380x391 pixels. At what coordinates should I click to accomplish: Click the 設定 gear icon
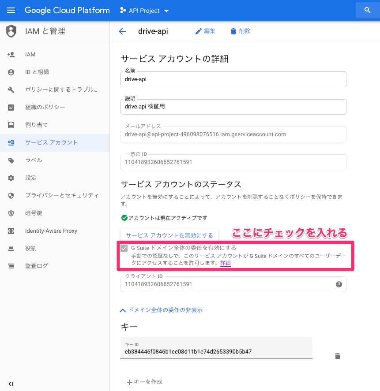(x=11, y=178)
